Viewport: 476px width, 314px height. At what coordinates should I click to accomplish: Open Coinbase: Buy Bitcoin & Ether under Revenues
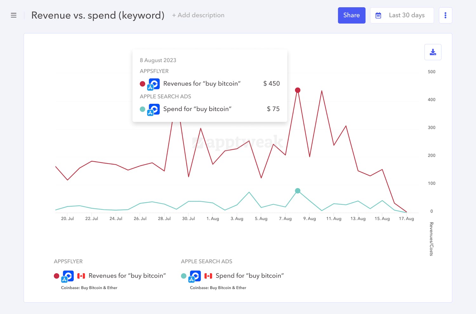pos(89,288)
